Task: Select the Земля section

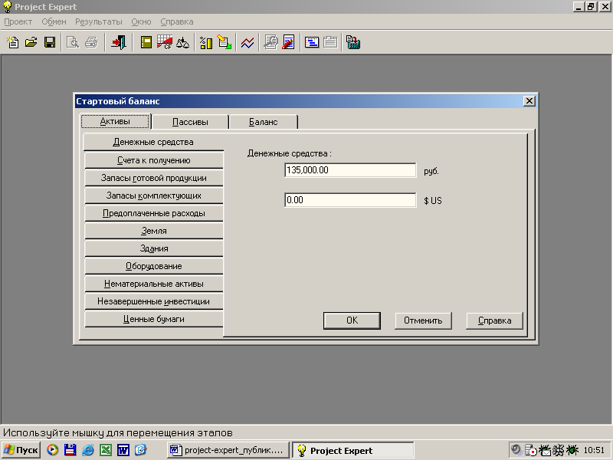Action: tap(154, 231)
